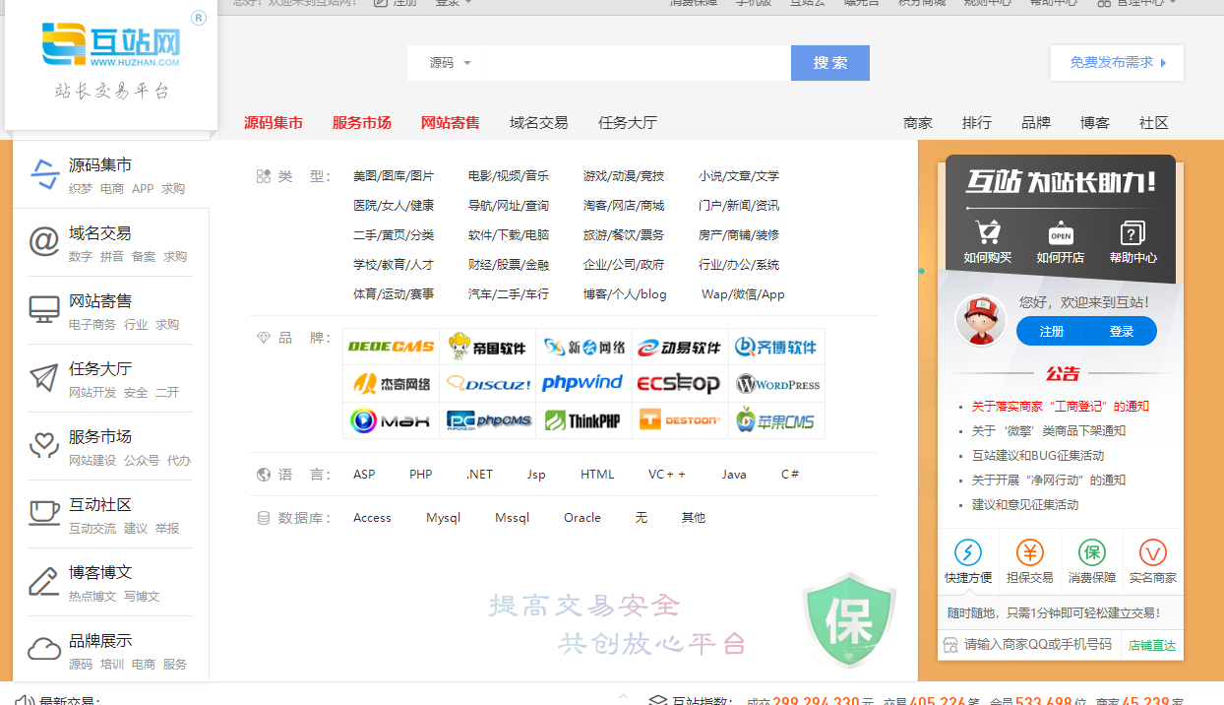Viewport: 1224px width, 705px height.
Task: Select the ThinkPHP brand logo
Action: point(583,420)
